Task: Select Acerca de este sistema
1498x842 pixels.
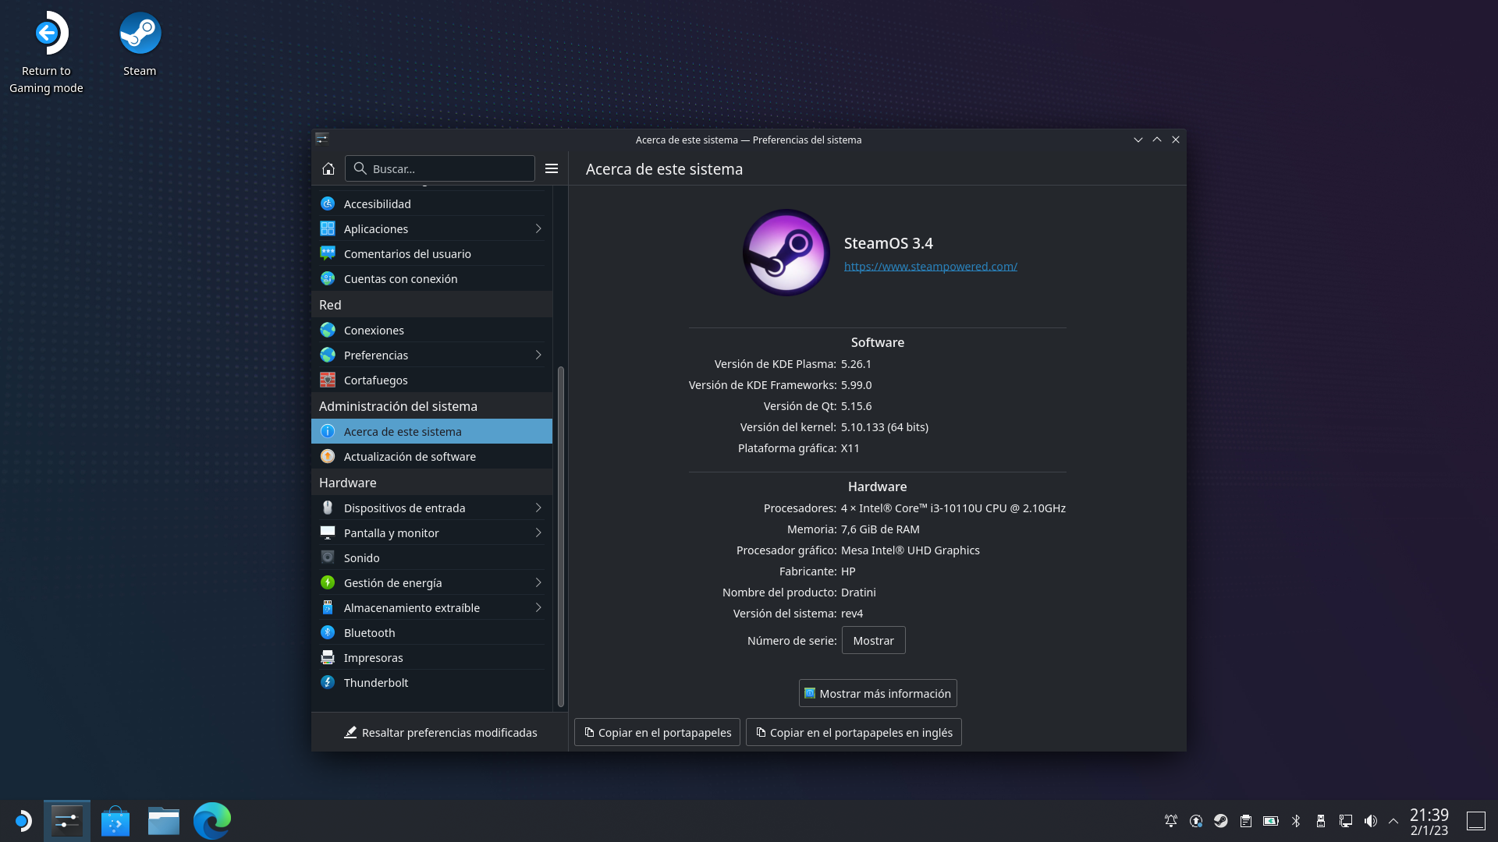Action: pos(403,431)
